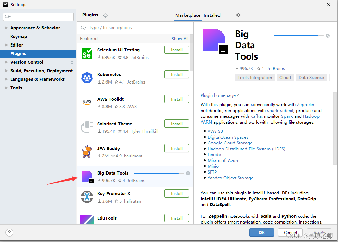Switch to the Marketplace tab

(x=188, y=15)
